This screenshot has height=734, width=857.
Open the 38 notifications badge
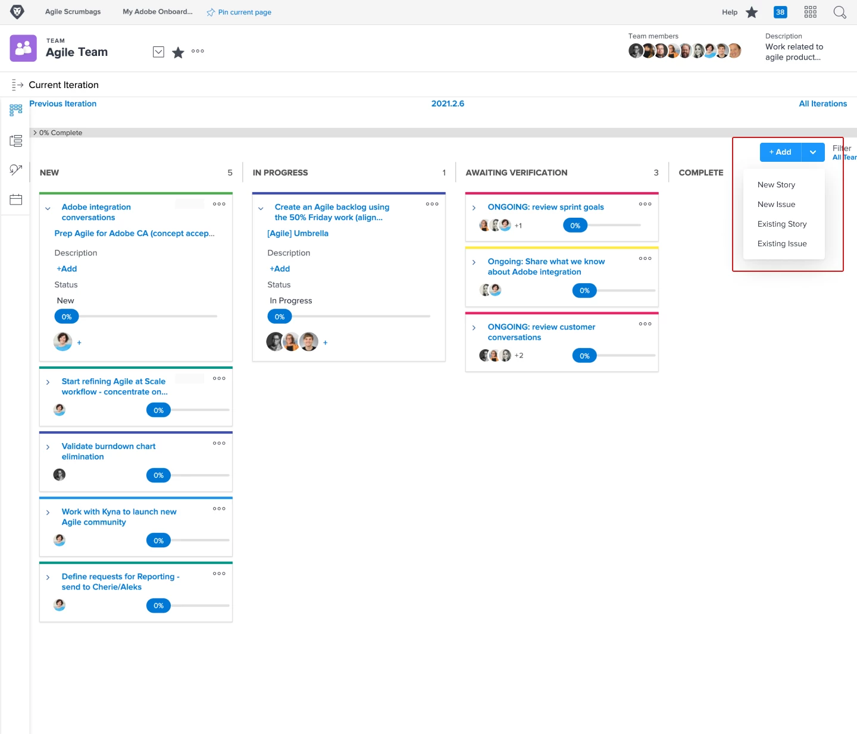(x=780, y=12)
